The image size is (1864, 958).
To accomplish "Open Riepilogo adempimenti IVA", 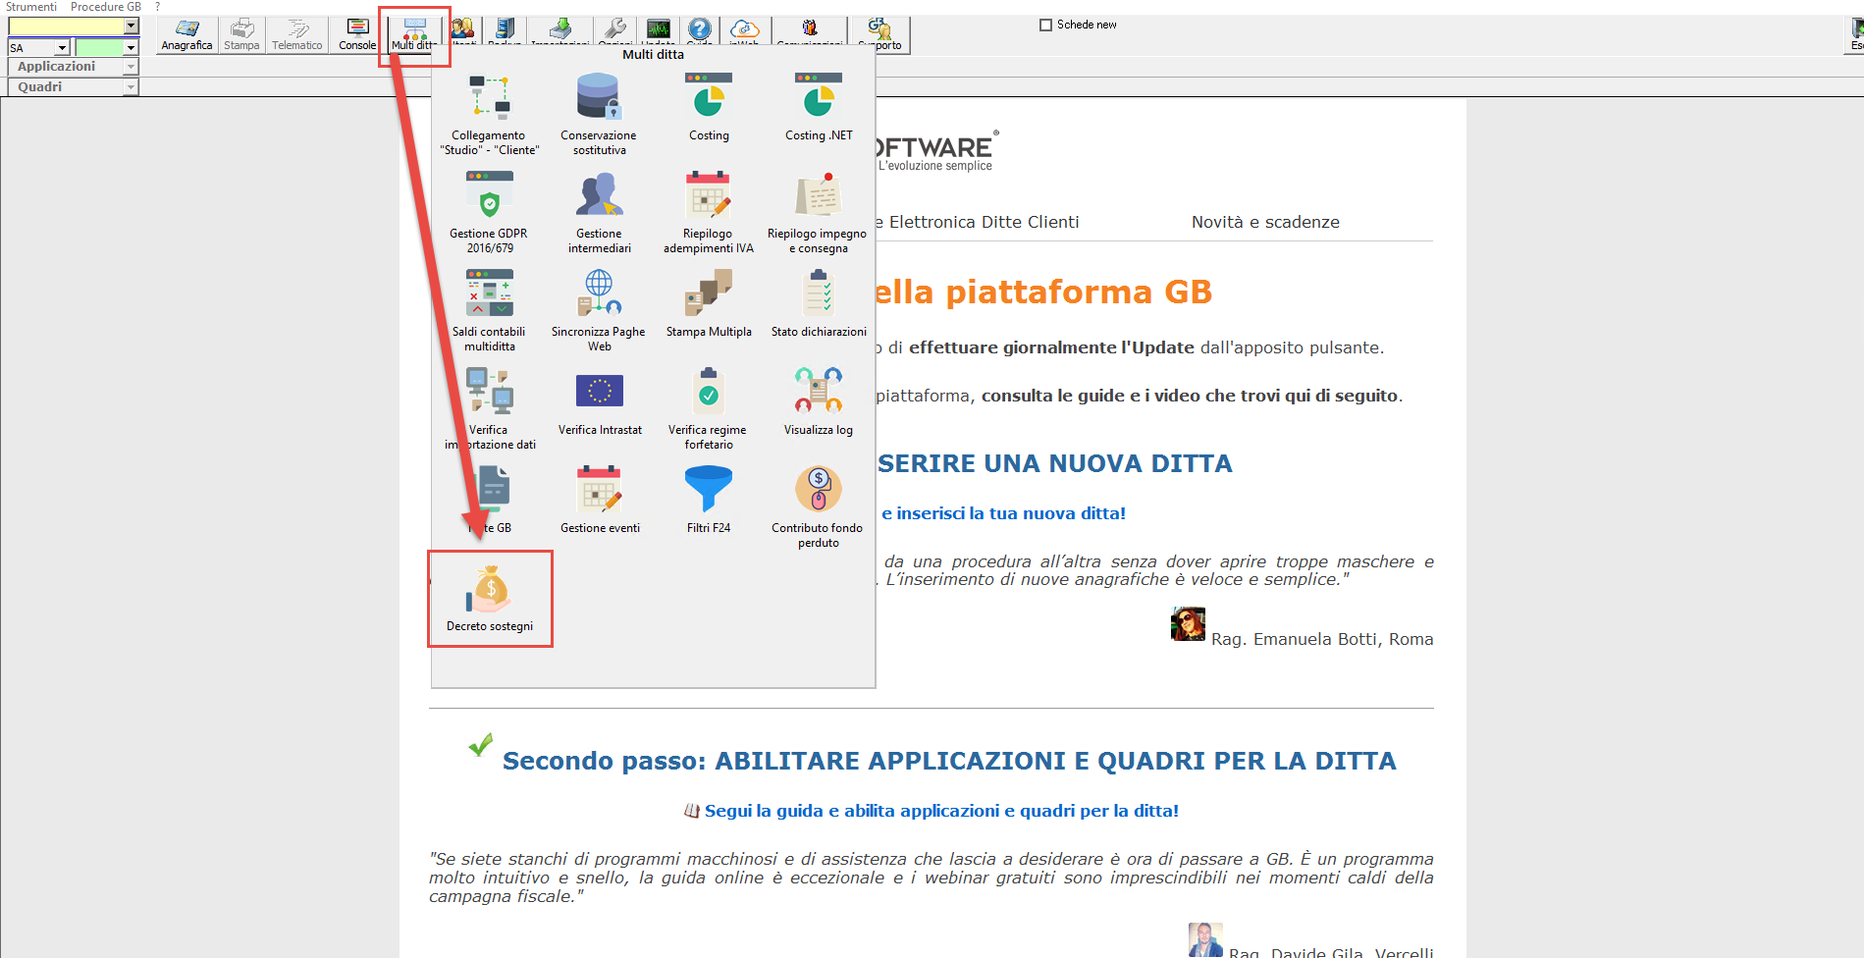I will click(709, 212).
